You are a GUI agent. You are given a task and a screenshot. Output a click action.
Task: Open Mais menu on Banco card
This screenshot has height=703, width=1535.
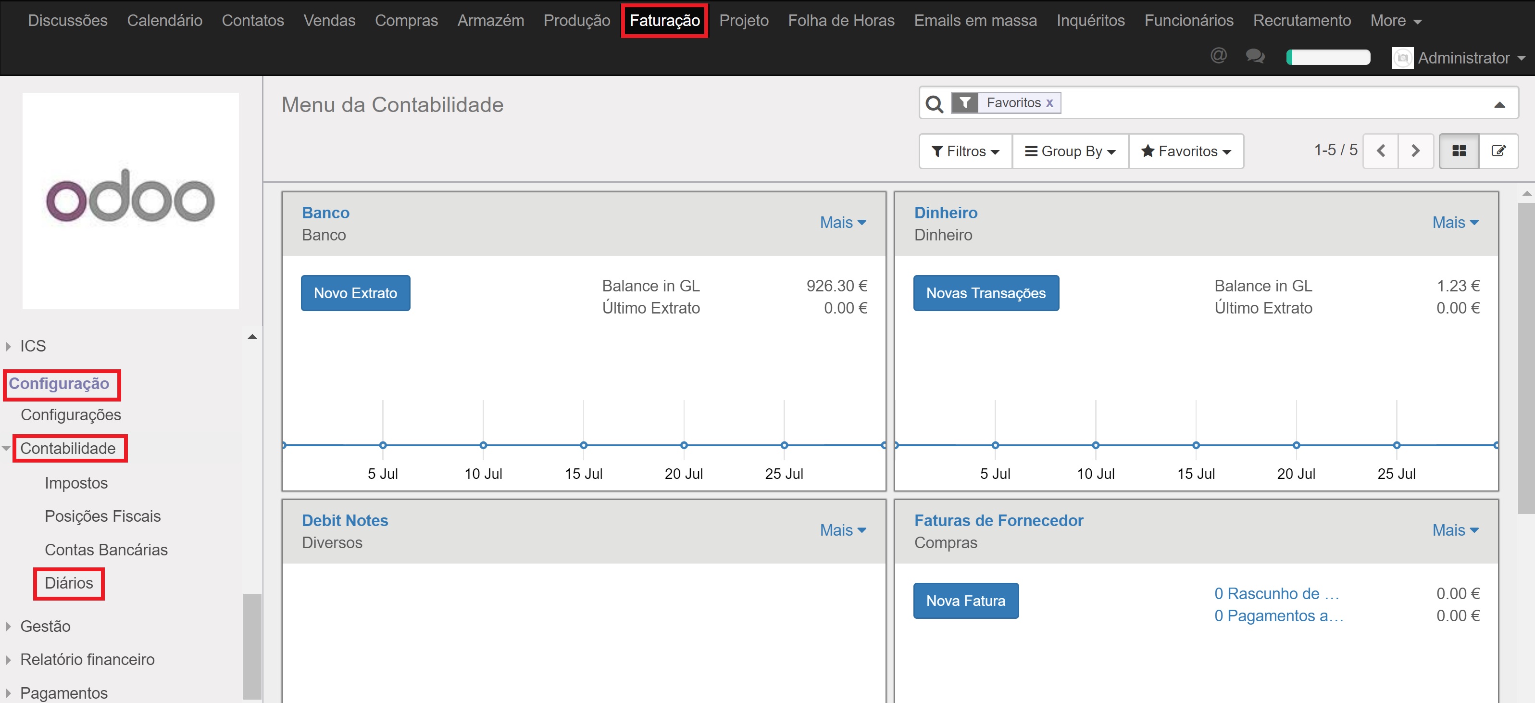[843, 223]
